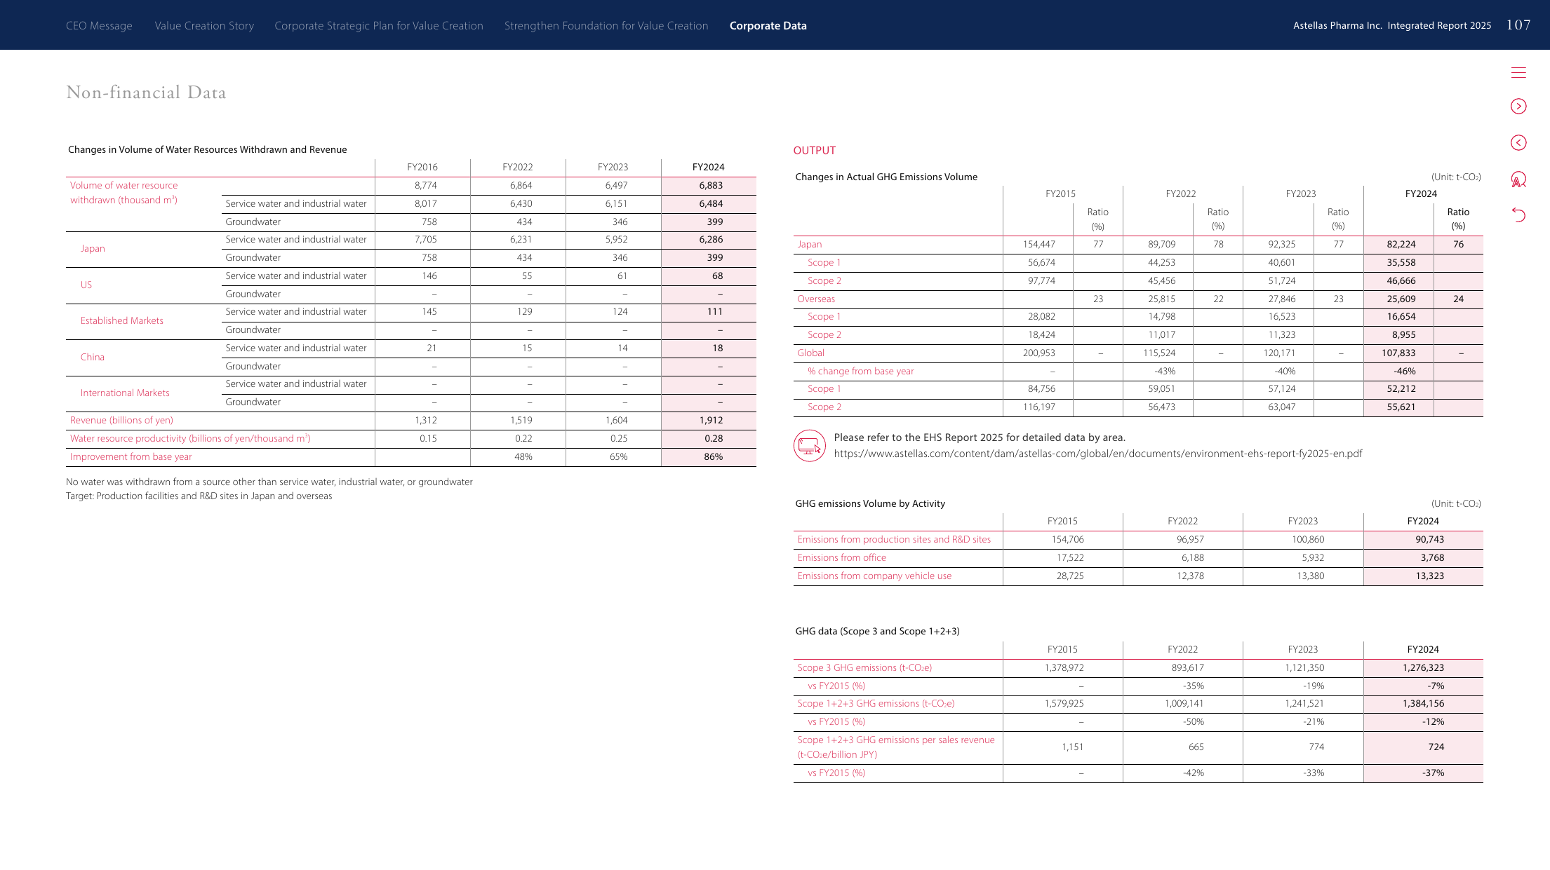The width and height of the screenshot is (1550, 870).
Task: Open the hamburger menu icon
Action: [x=1518, y=72]
